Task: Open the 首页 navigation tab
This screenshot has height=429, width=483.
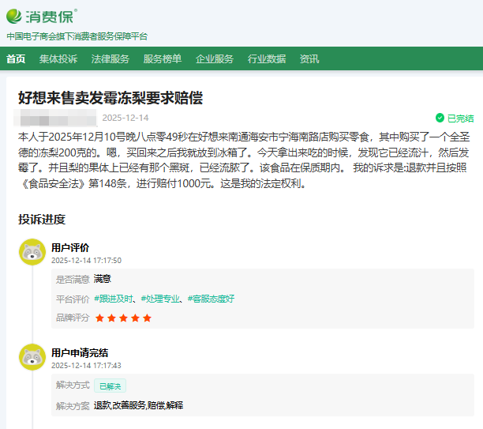Action: click(x=16, y=59)
